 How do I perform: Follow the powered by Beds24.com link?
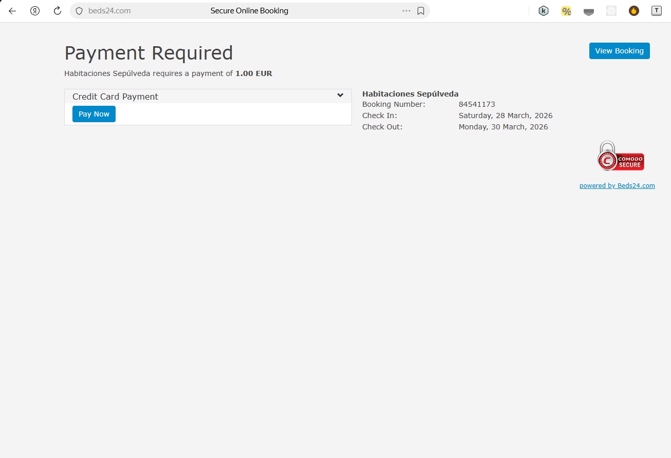point(617,186)
